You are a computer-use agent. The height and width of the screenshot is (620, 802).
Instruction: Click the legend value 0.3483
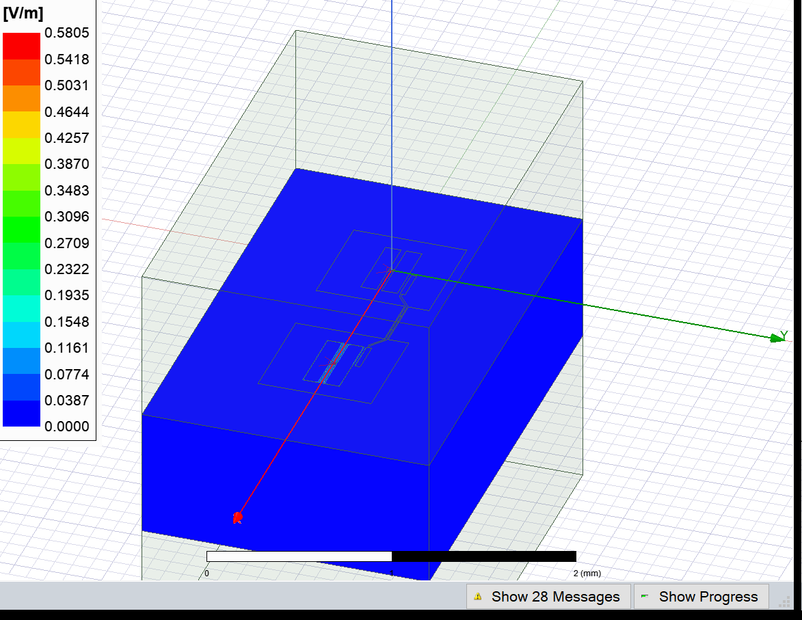tap(66, 191)
